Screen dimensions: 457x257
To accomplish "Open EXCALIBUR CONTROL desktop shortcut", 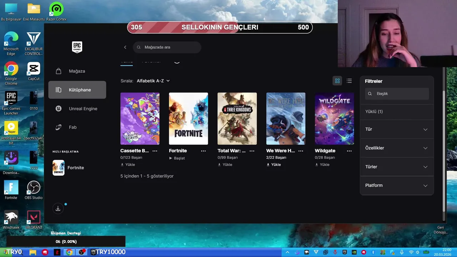I will point(34,44).
